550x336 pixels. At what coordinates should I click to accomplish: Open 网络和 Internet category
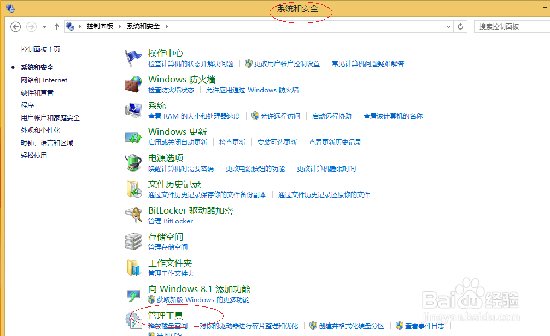point(44,80)
